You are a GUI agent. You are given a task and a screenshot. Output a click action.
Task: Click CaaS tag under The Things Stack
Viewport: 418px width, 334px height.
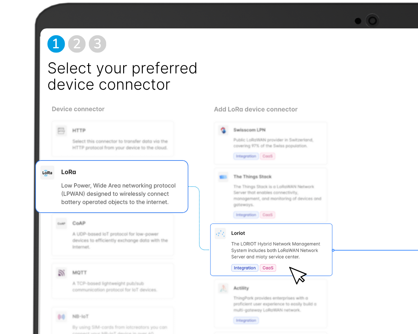pyautogui.click(x=267, y=215)
